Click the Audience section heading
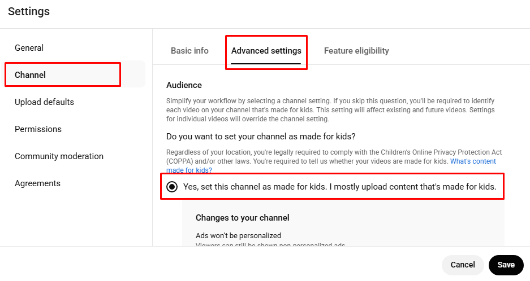This screenshot has width=530, height=281. [x=184, y=85]
